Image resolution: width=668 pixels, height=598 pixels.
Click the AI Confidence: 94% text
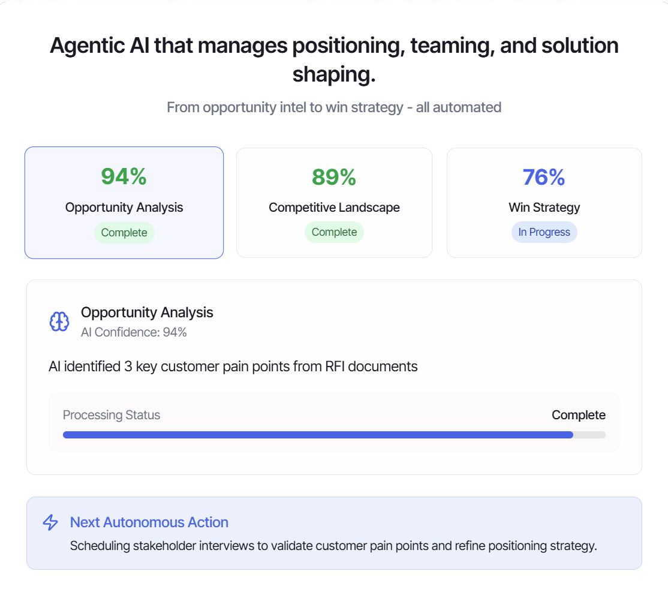tap(134, 332)
